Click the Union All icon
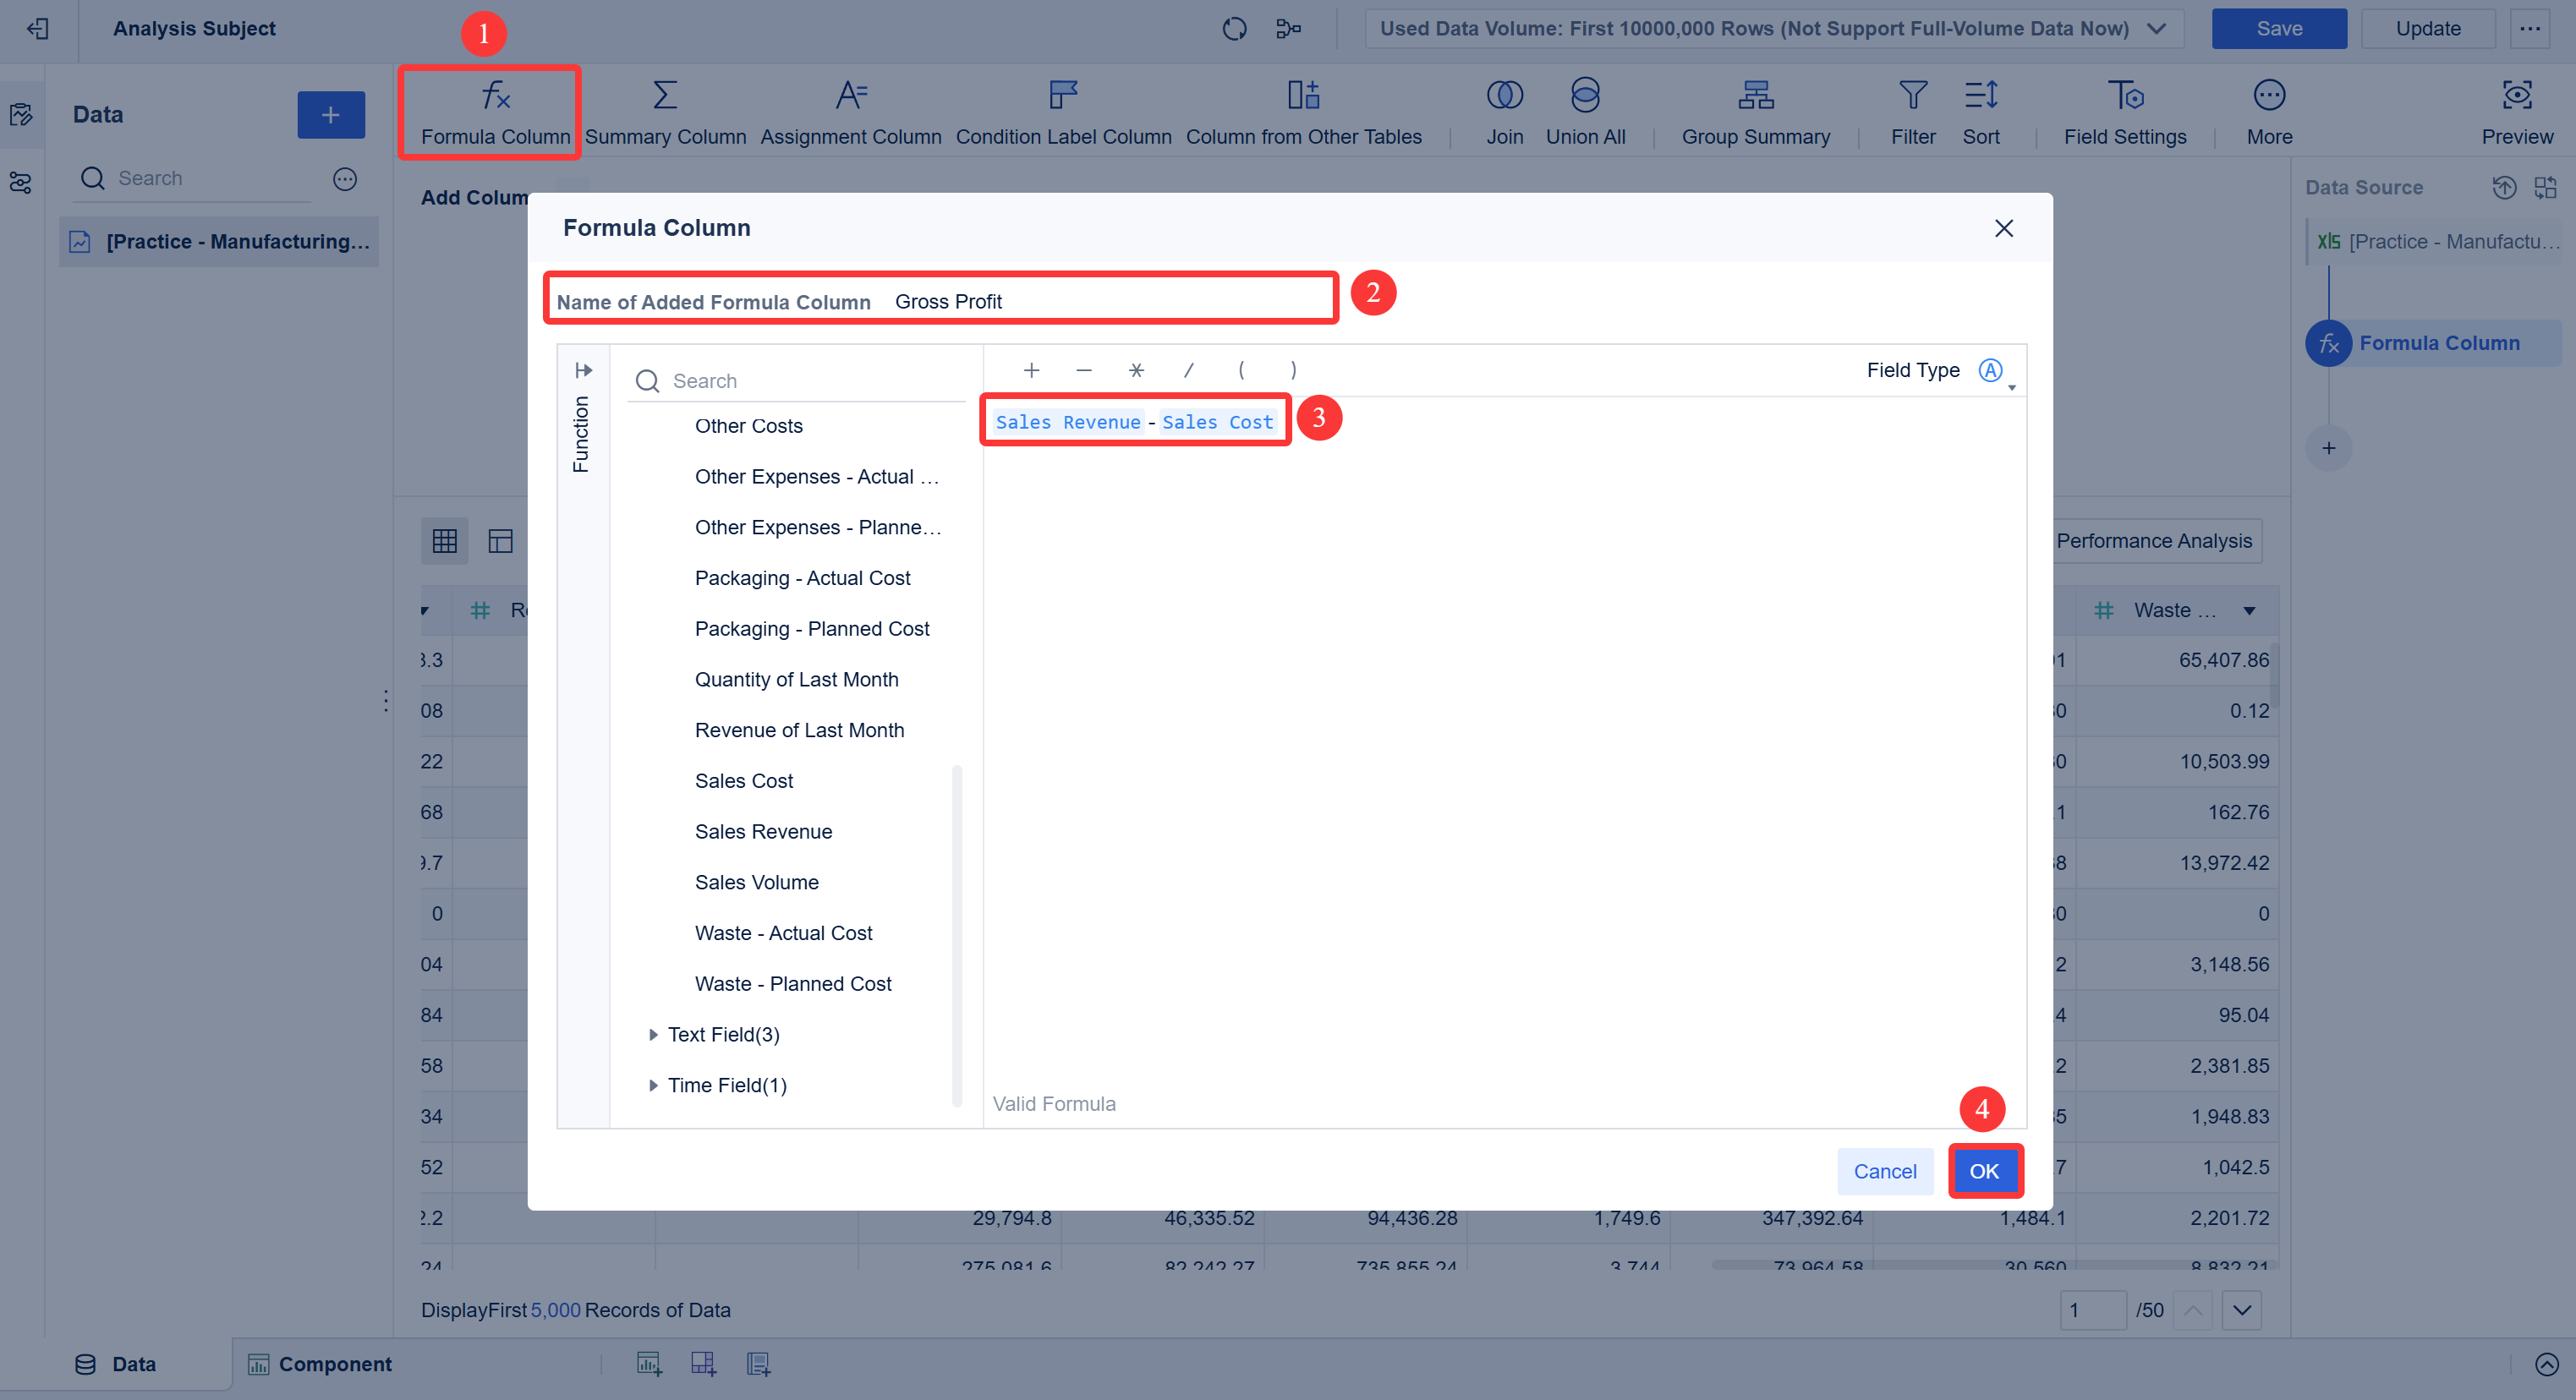 click(x=1585, y=95)
